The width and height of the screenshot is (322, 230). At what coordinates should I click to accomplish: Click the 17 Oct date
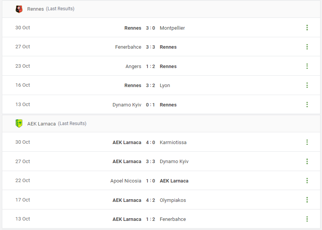pyautogui.click(x=22, y=200)
